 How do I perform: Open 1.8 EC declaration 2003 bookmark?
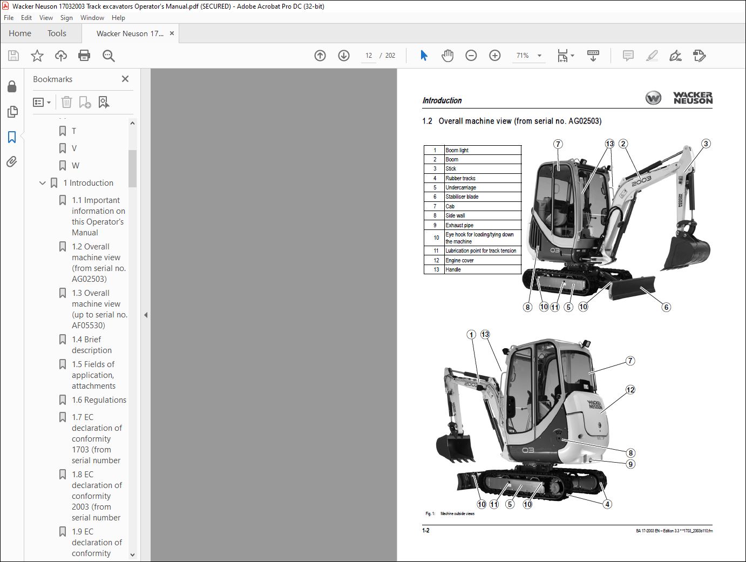pyautogui.click(x=97, y=496)
